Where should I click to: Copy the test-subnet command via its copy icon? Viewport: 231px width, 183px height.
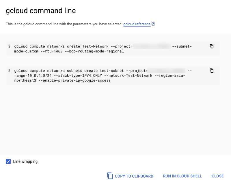[x=212, y=70]
